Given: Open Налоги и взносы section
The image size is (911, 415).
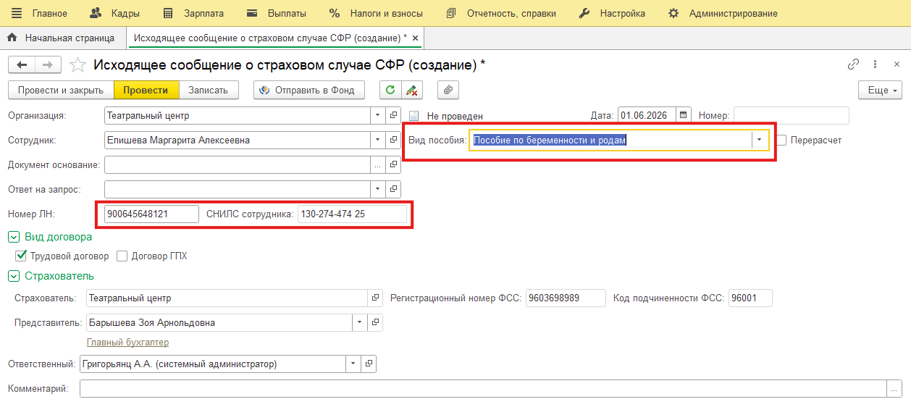Looking at the screenshot, I should 377,13.
